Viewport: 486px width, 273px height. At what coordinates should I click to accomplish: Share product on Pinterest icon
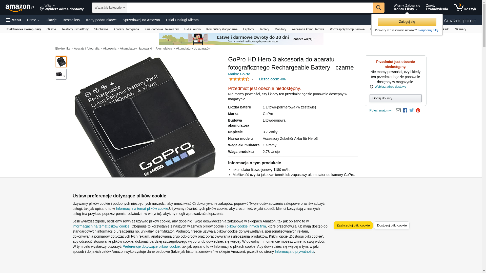418,110
